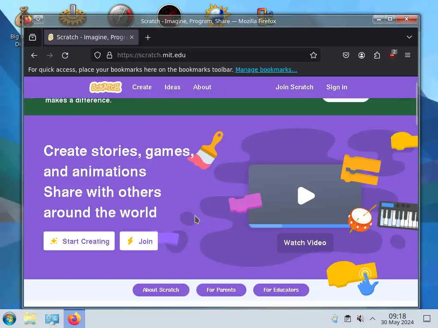This screenshot has height=328, width=438.
Task: Open tracking protection shield icon
Action: [x=97, y=55]
